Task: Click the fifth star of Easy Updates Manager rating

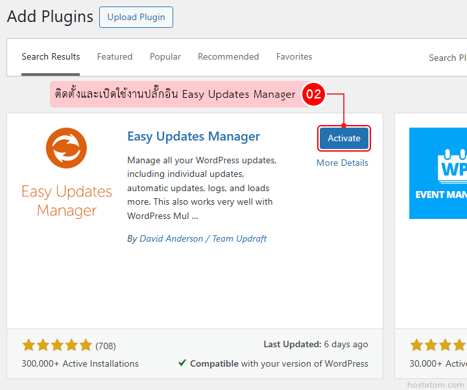Action: pyautogui.click(x=86, y=345)
